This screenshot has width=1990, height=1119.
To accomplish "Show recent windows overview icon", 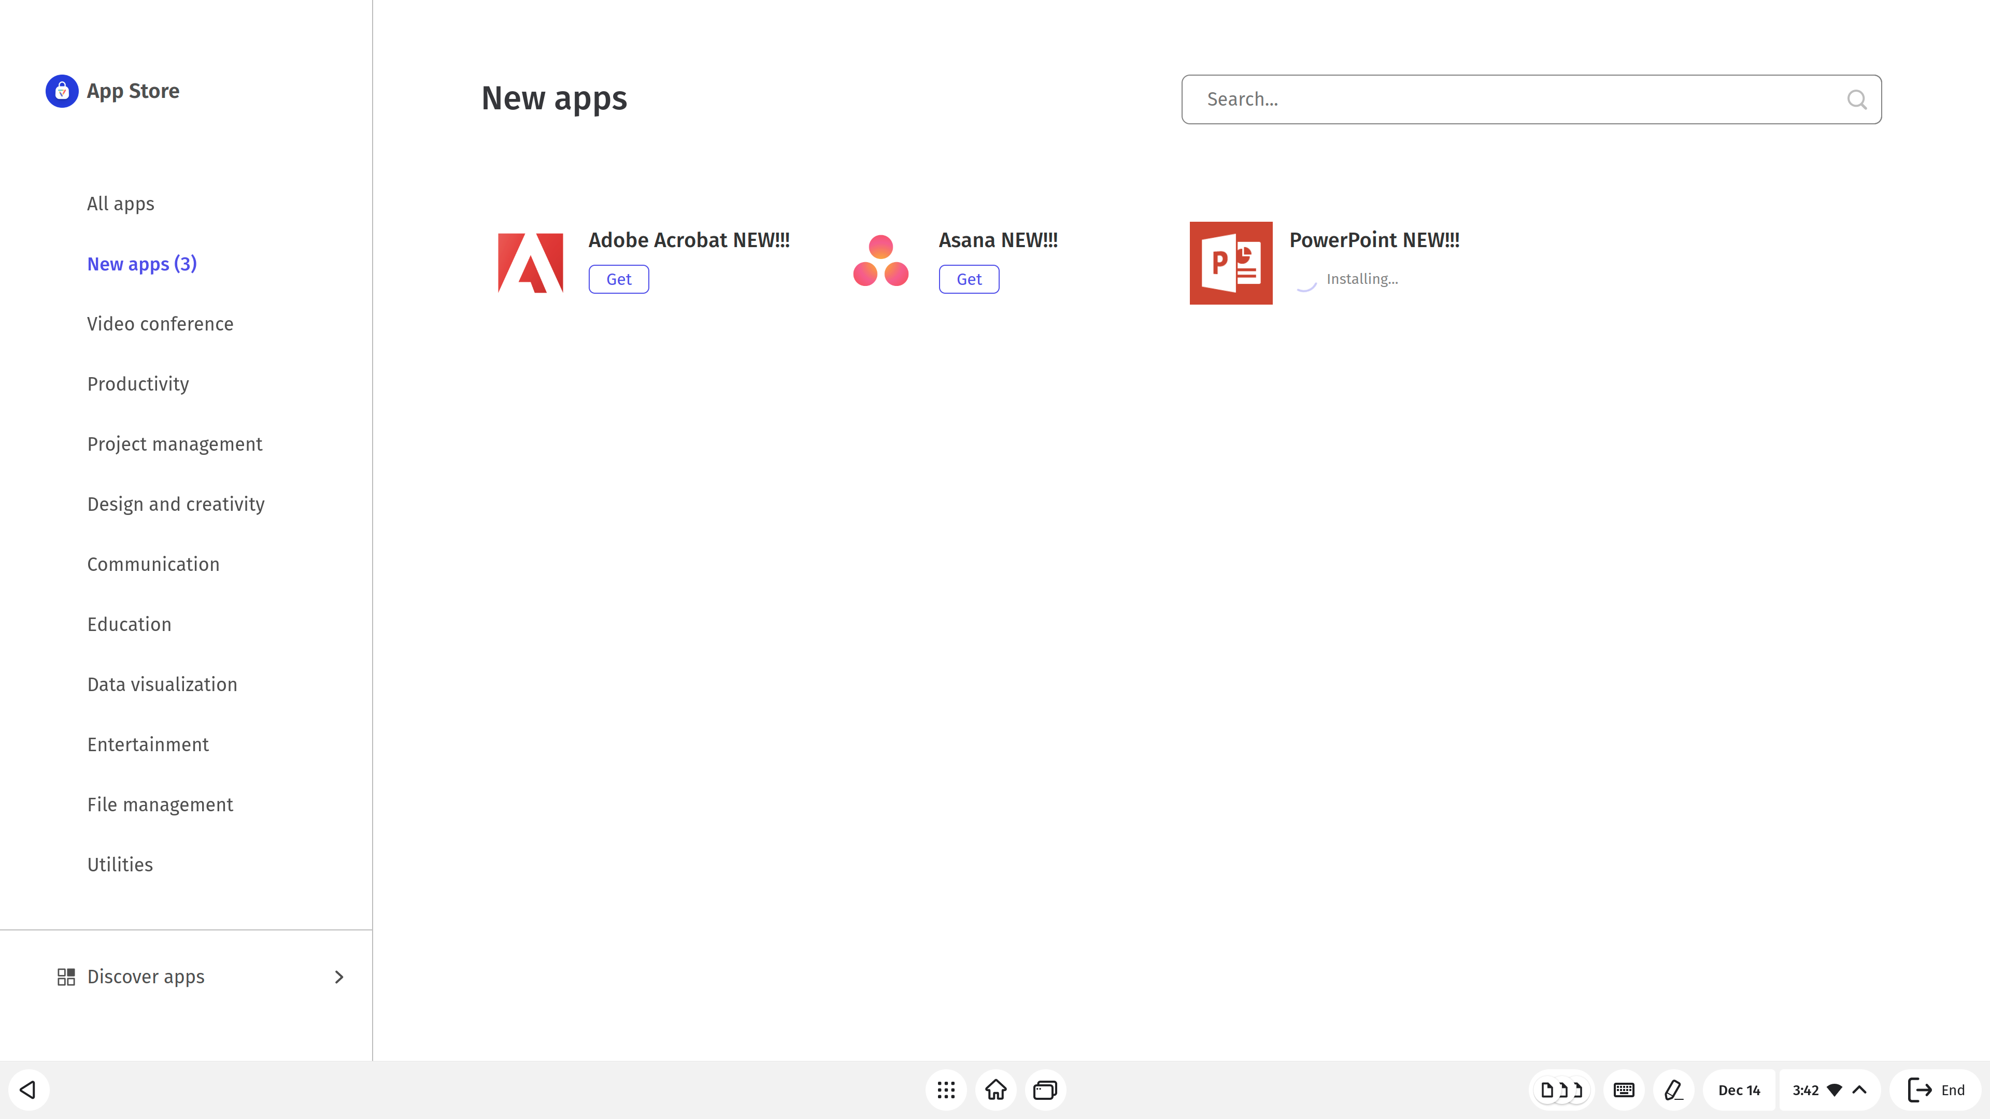I will click(1045, 1089).
